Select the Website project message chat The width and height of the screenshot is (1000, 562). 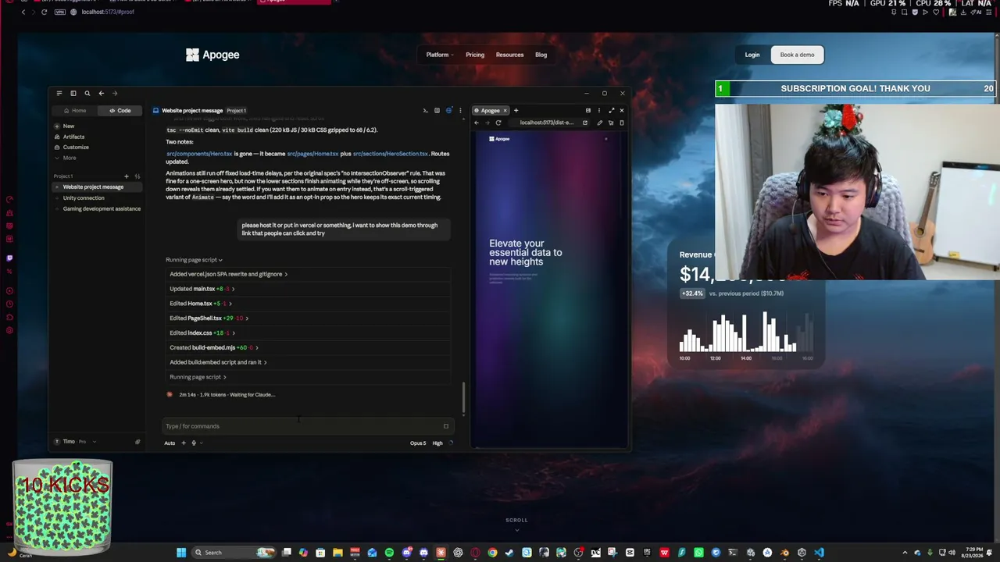click(97, 187)
